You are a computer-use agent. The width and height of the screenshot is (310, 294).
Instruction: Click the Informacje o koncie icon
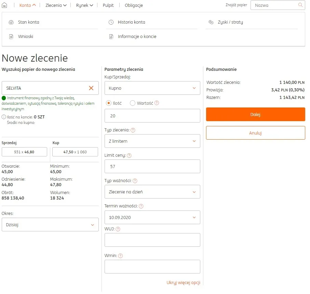tap(111, 37)
